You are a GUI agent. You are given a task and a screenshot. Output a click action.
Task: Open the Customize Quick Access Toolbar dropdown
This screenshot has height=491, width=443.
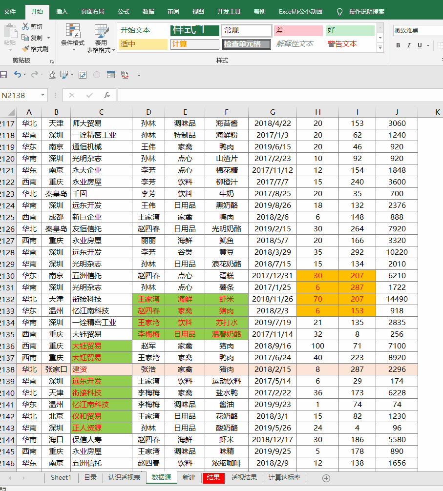tap(139, 75)
